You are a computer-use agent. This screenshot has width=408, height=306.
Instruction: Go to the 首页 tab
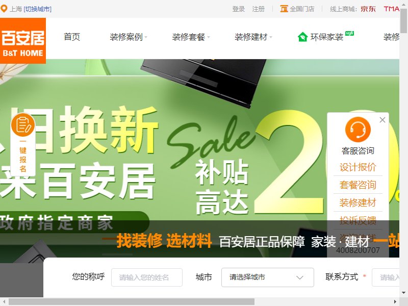click(72, 37)
